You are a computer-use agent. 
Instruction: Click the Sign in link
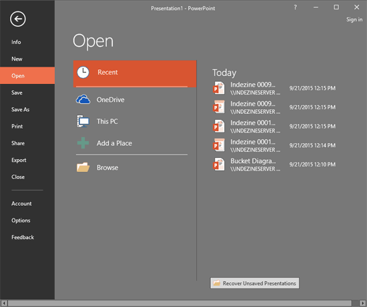[354, 19]
